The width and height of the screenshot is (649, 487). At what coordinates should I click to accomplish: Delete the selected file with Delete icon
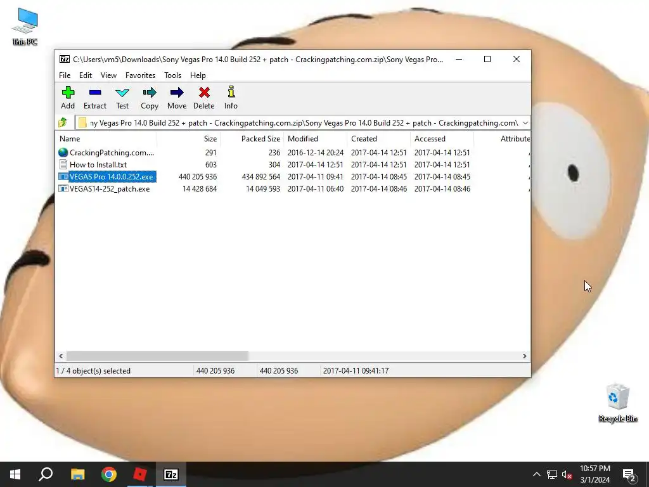click(203, 98)
